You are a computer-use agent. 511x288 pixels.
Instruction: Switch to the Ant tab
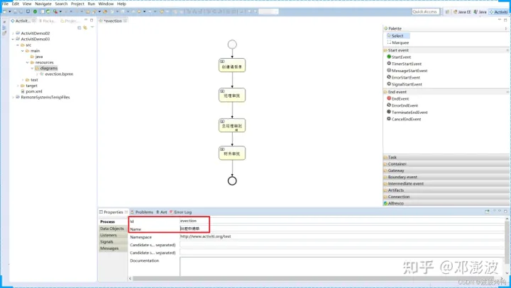(x=161, y=212)
